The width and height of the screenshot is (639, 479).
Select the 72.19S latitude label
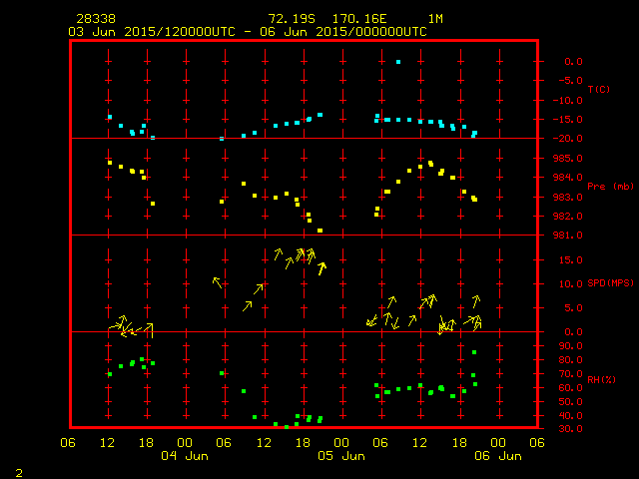(292, 19)
